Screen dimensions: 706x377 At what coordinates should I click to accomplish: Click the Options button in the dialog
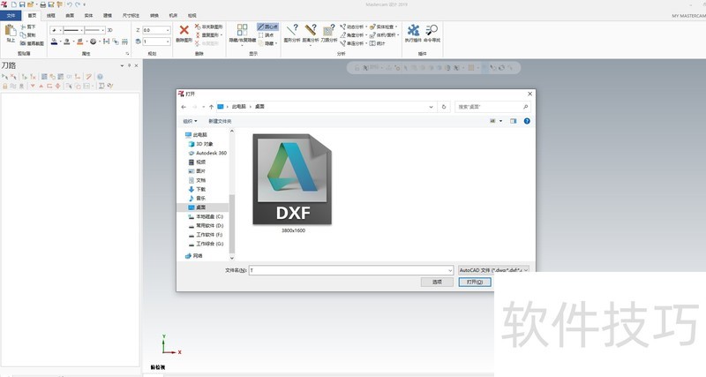pyautogui.click(x=437, y=282)
